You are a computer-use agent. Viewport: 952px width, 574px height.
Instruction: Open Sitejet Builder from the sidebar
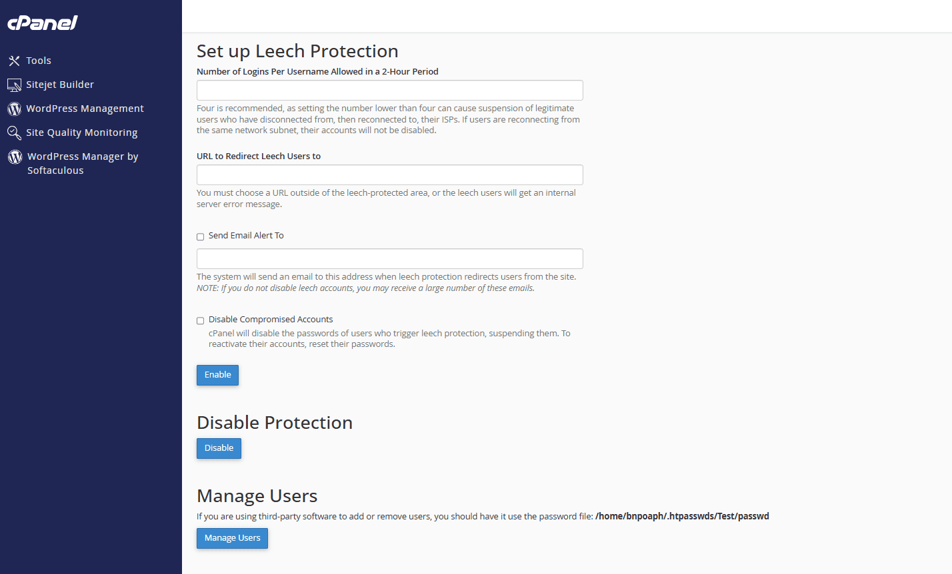coord(60,85)
